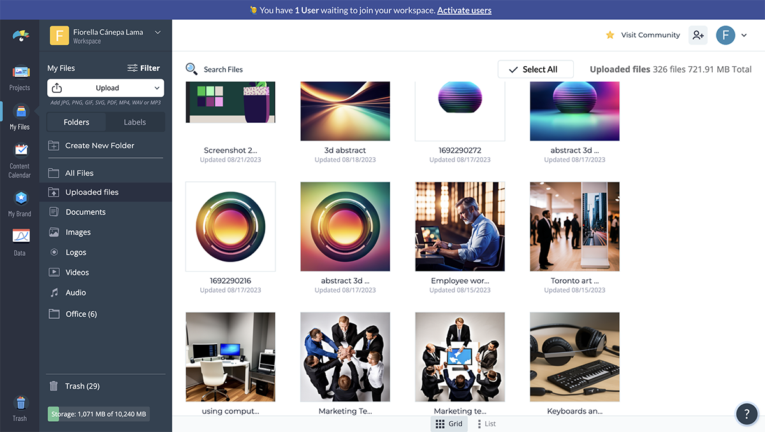This screenshot has height=432, width=765.
Task: Click the invite users icon near the avatar
Action: [697, 35]
